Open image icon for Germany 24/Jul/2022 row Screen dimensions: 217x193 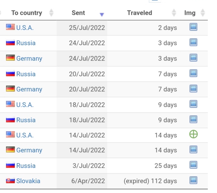tap(193, 58)
